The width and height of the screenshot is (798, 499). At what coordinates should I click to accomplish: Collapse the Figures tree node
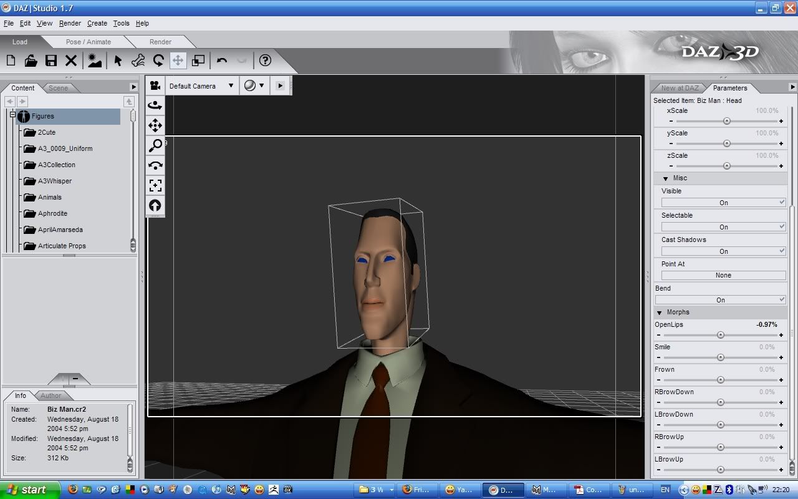point(12,115)
